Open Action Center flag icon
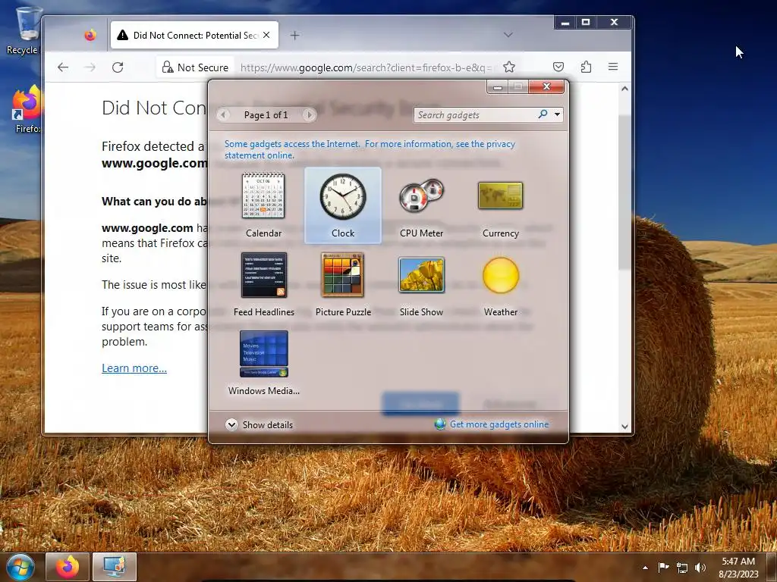Screen dimensions: 777x582 [x=663, y=568]
